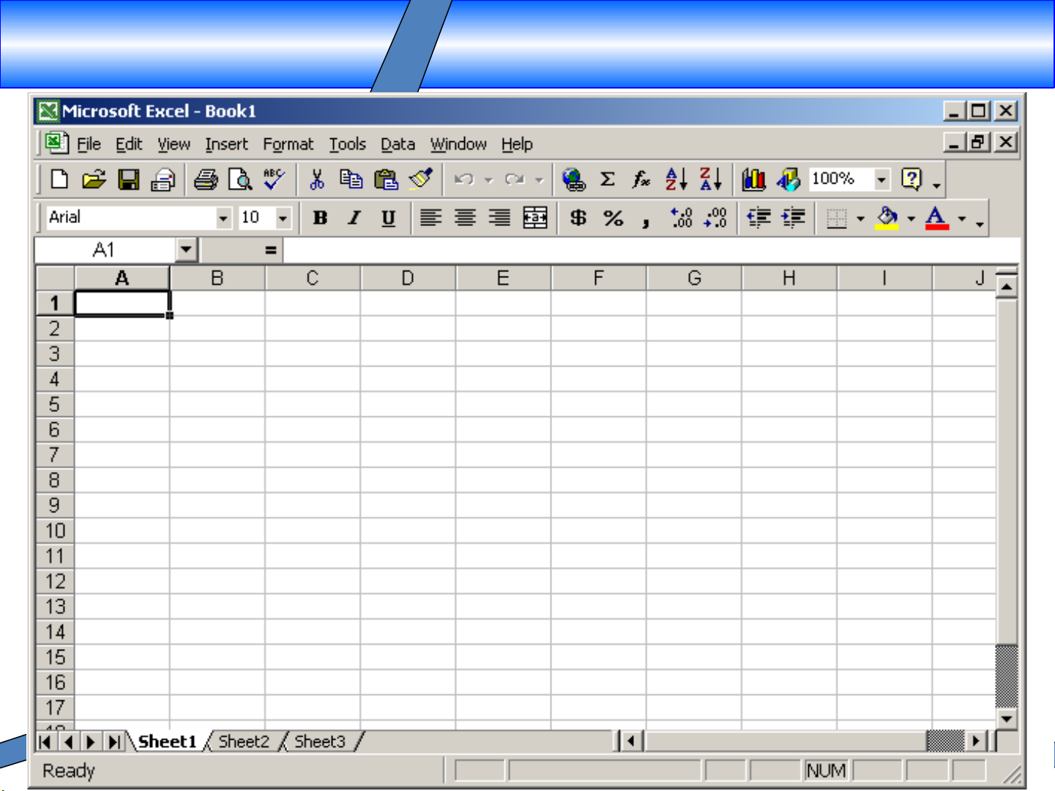This screenshot has height=791, width=1055.
Task: Select entire row 9 by its header
Action: [x=55, y=506]
